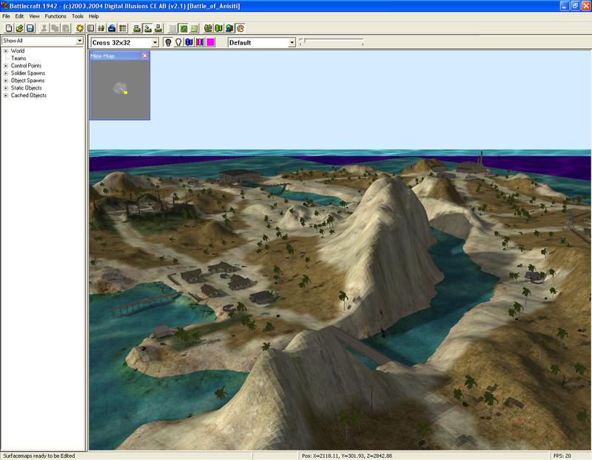Open the Default material dropdown
This screenshot has height=460, width=592.
292,43
